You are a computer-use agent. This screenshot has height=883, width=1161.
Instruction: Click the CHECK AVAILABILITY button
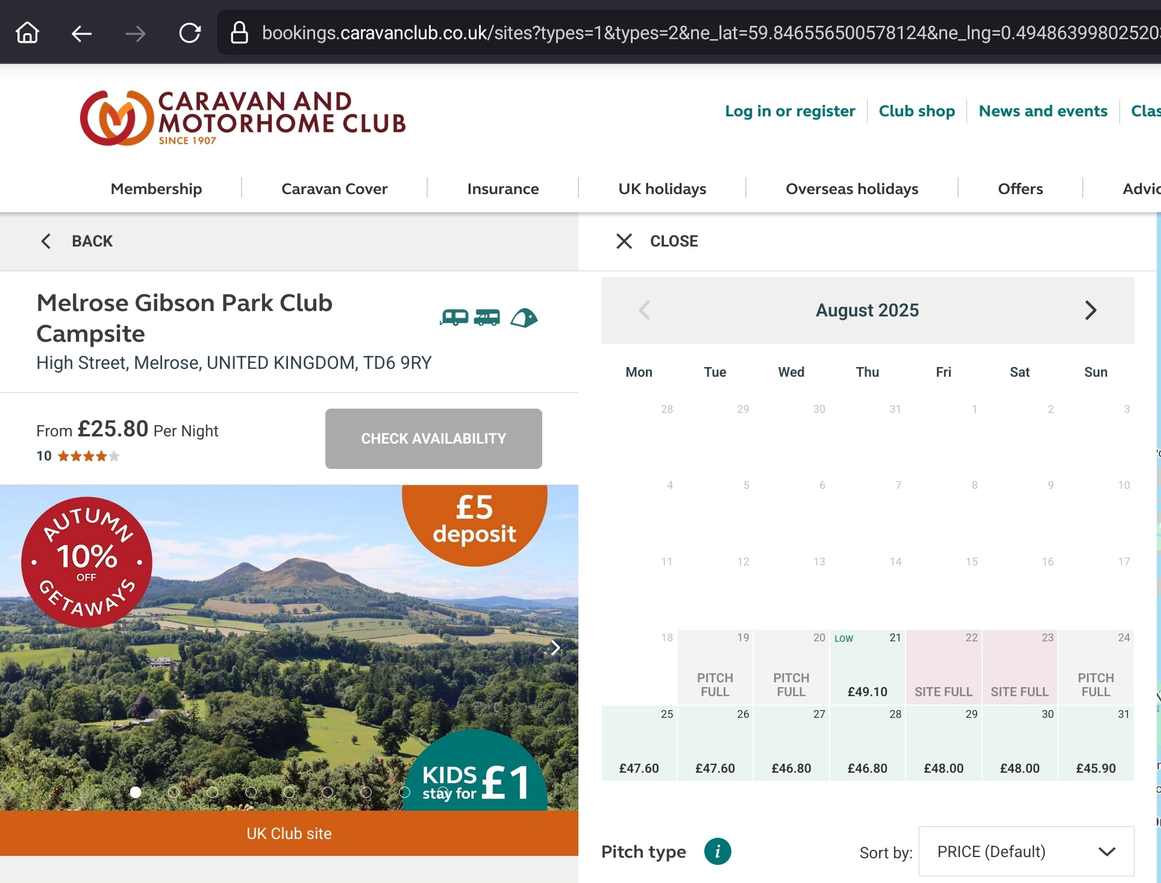433,438
